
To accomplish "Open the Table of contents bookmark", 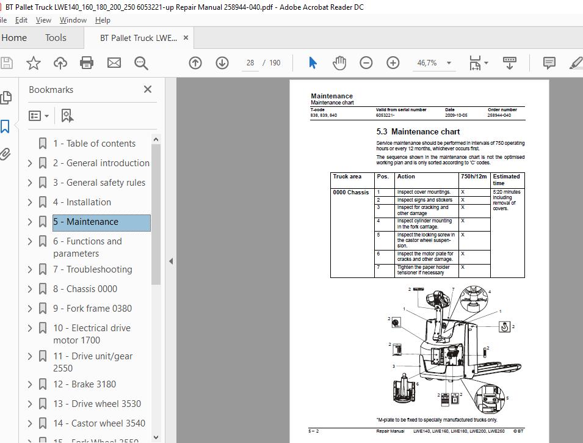I will click(x=94, y=144).
